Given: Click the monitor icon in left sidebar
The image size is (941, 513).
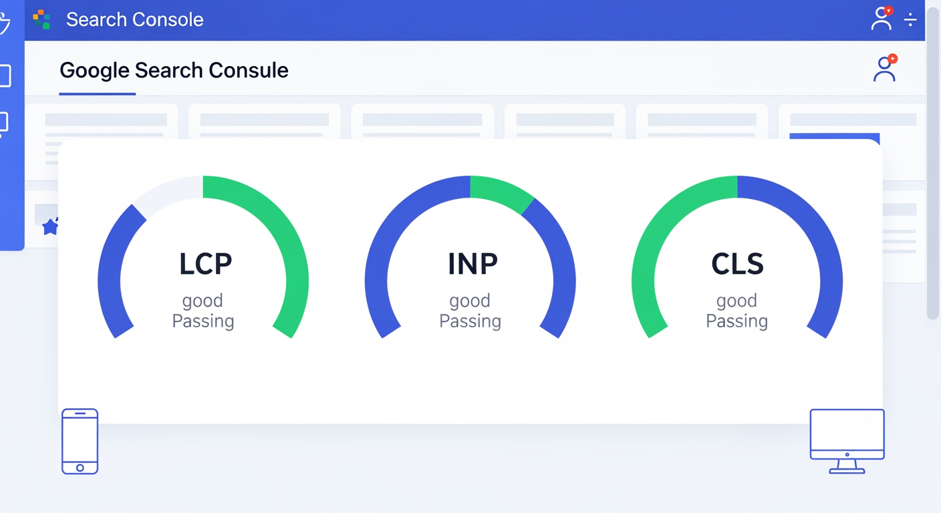Looking at the screenshot, I should click(x=3, y=124).
